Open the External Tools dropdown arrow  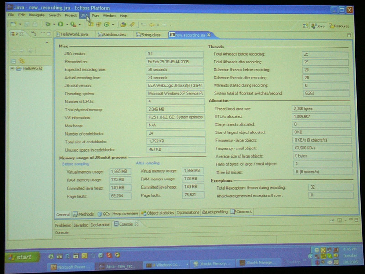(x=79, y=25)
